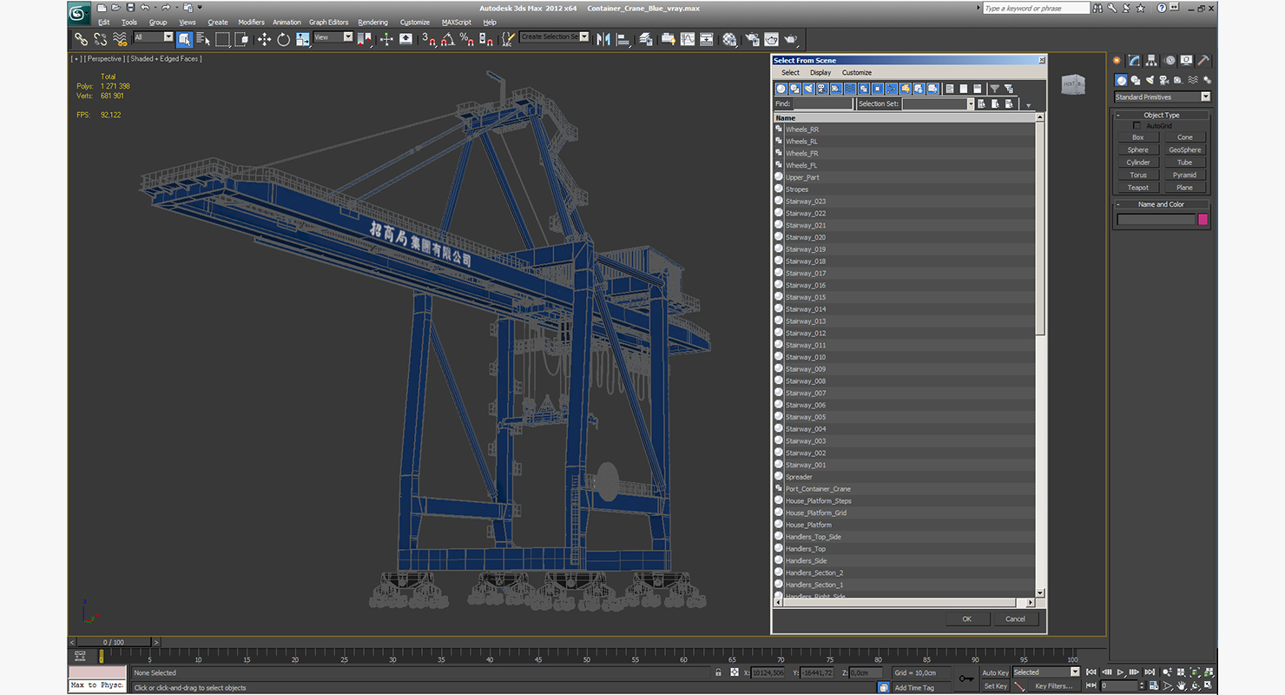Click the Cylinder object type button
Viewport: 1285px width, 695px height.
point(1137,162)
